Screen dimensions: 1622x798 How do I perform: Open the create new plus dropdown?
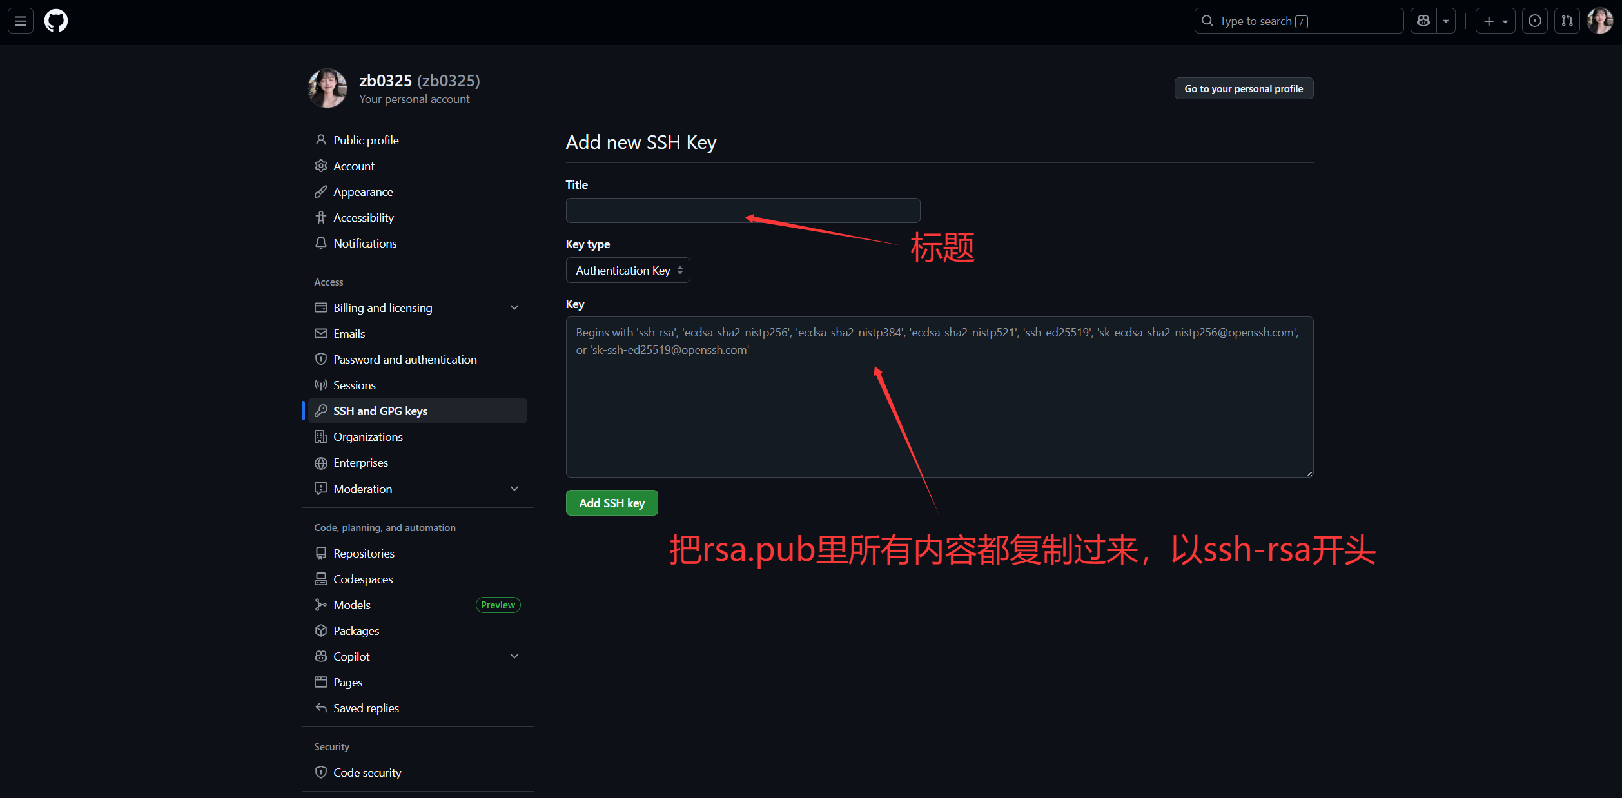(x=1496, y=21)
